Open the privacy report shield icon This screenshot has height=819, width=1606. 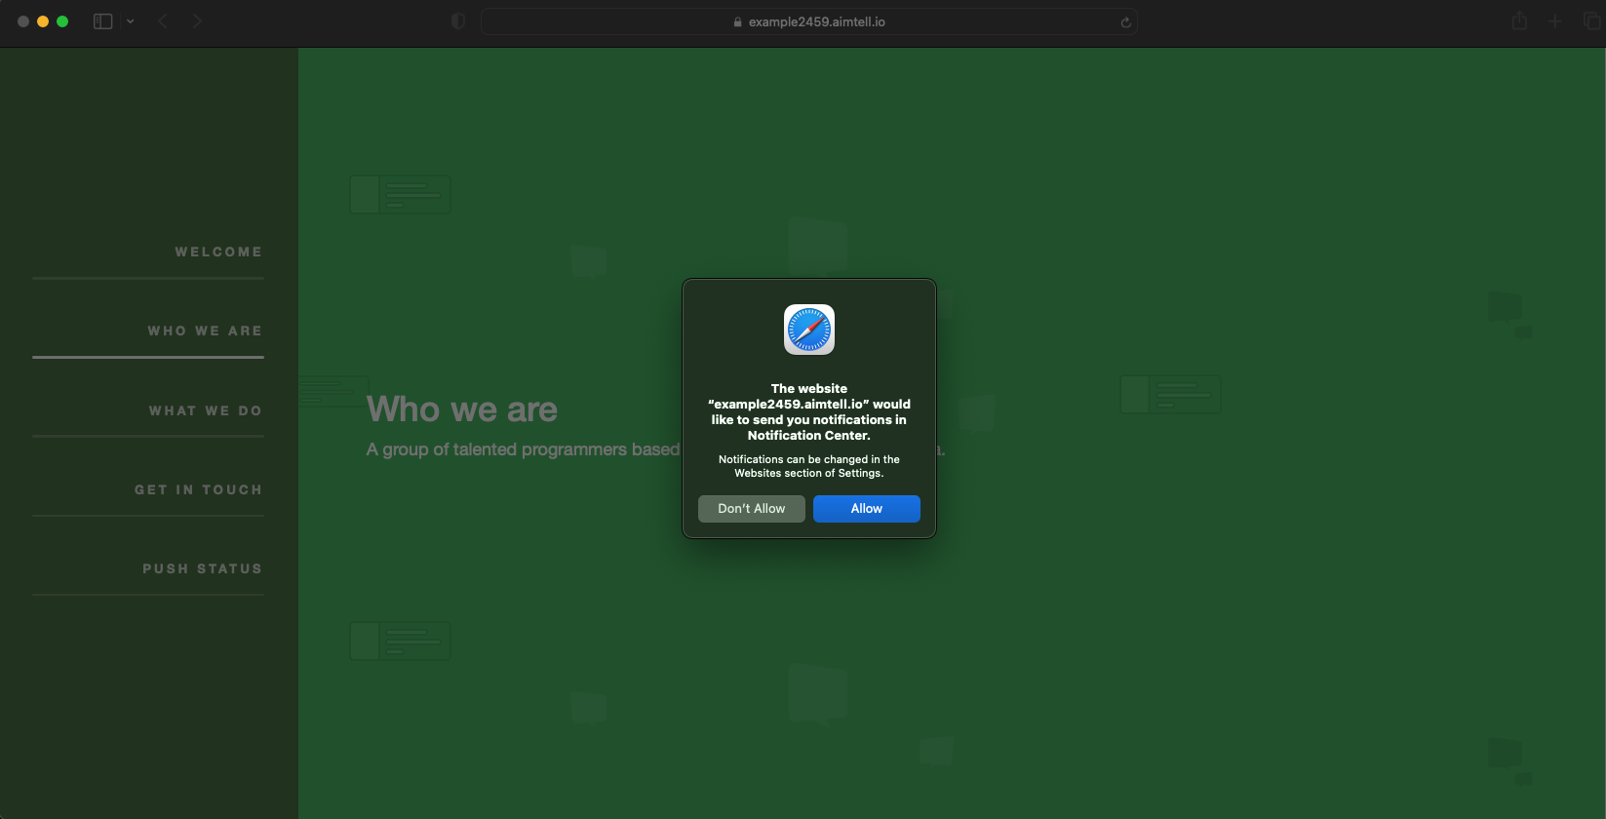pos(458,21)
